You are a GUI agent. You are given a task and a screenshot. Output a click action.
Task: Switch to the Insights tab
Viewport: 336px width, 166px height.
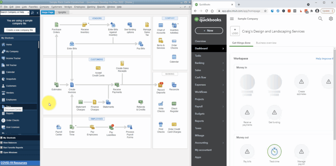pos(62,12)
